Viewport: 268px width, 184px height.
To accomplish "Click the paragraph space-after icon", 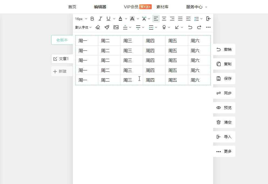I will (x=138, y=27).
